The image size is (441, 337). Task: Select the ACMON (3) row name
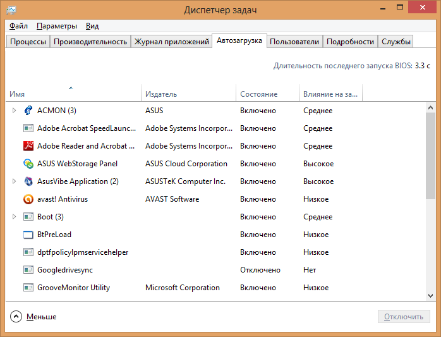(x=57, y=111)
